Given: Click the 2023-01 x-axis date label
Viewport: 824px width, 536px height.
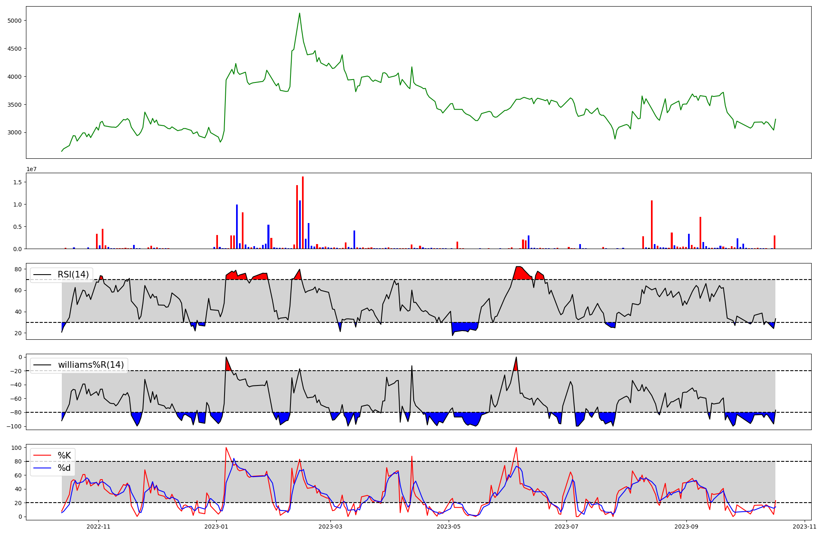Looking at the screenshot, I should pyautogui.click(x=216, y=527).
